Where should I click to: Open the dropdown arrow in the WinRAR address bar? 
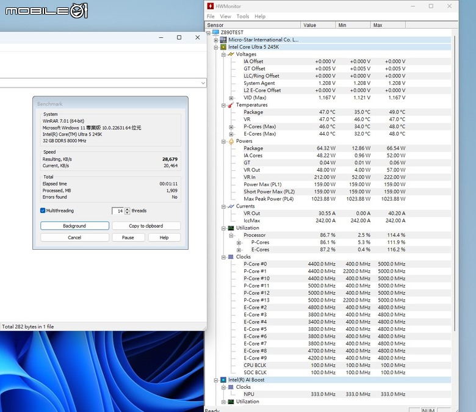click(203, 83)
